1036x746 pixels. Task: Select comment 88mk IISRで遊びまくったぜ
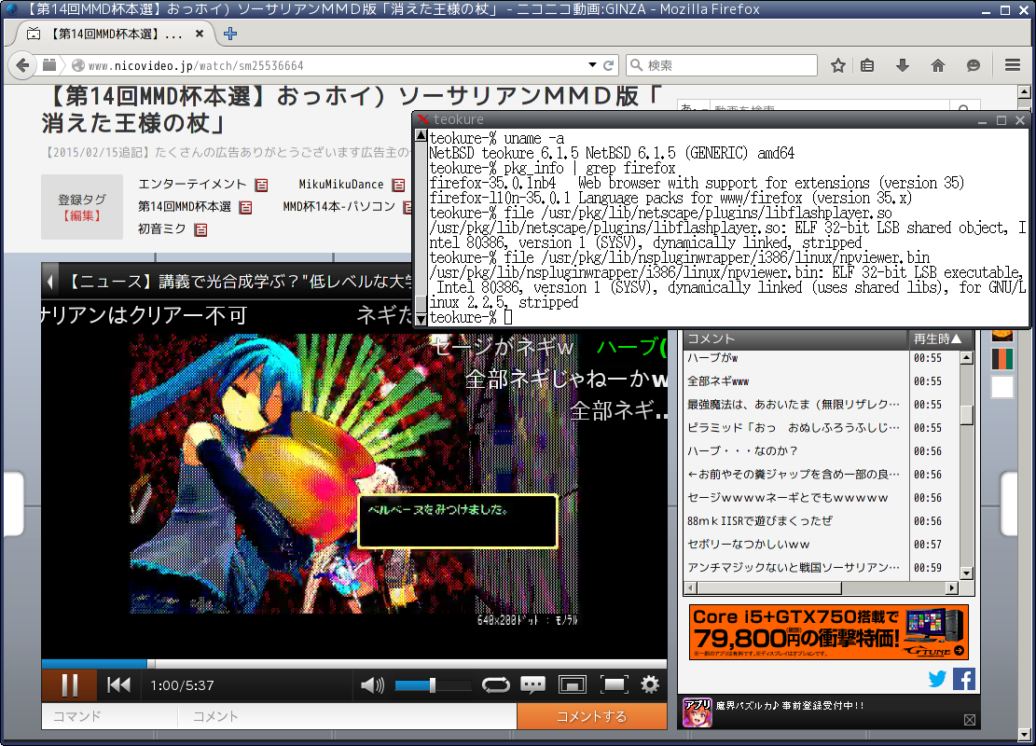(x=795, y=521)
